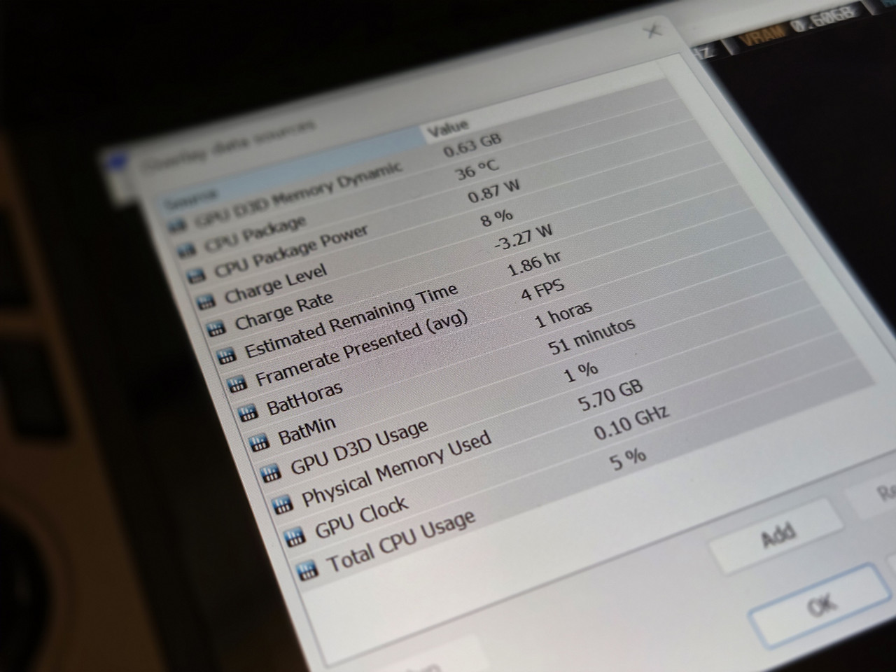The width and height of the screenshot is (896, 672).
Task: Select the Estimated Remaining Time source
Action: click(x=351, y=321)
